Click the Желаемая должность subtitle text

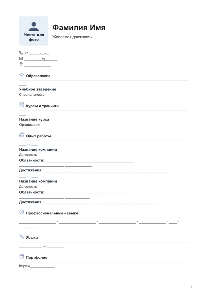[72, 37]
